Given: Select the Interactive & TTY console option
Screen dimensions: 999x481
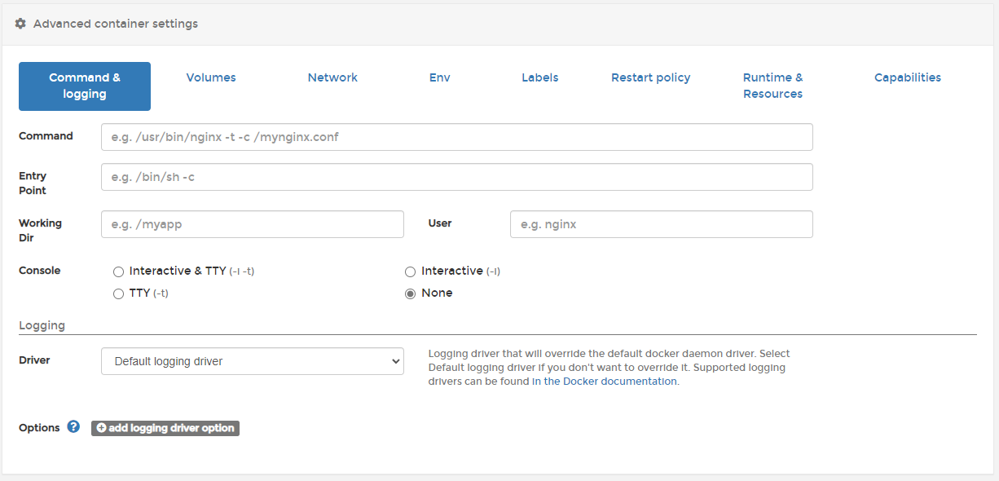Looking at the screenshot, I should [119, 271].
